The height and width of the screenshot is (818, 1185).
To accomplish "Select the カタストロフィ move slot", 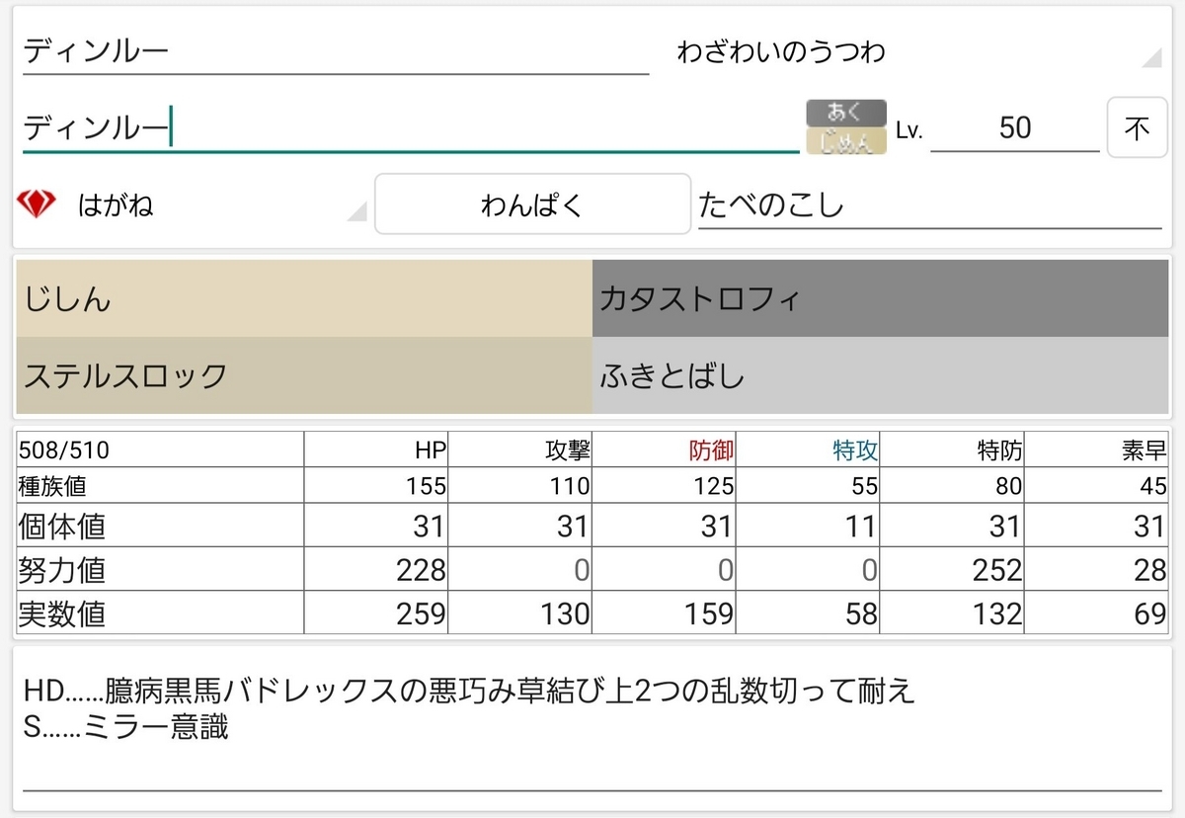I will click(880, 298).
